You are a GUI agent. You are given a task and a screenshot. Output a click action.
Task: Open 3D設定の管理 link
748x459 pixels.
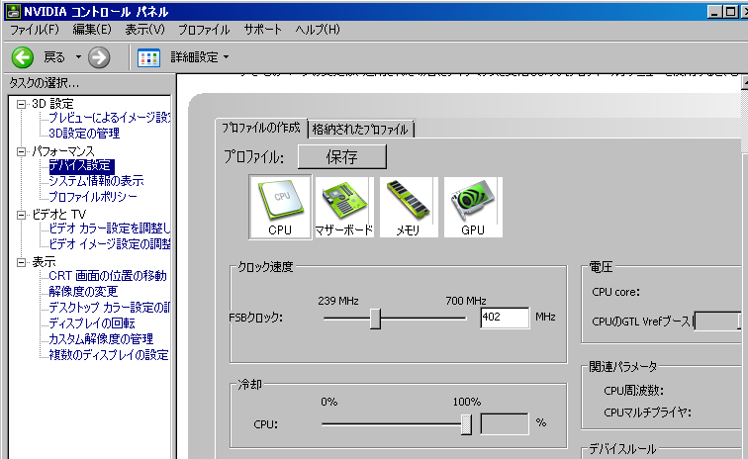[84, 134]
